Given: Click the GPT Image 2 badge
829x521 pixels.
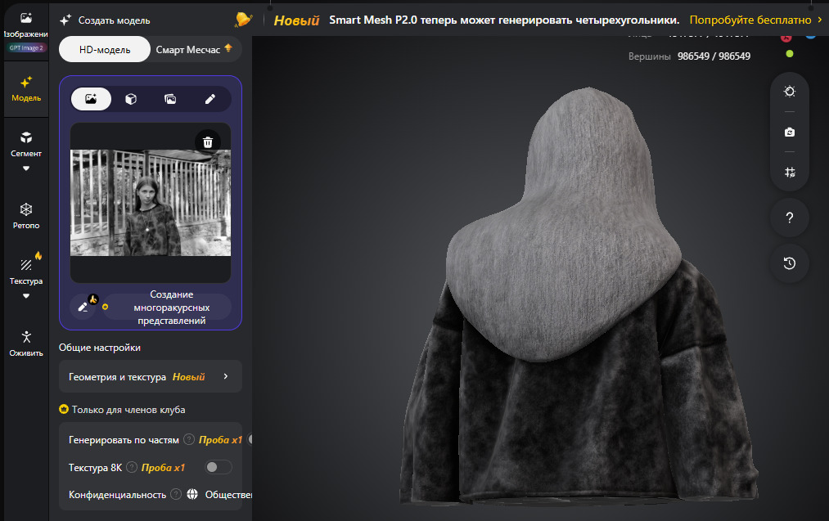Looking at the screenshot, I should (x=26, y=47).
